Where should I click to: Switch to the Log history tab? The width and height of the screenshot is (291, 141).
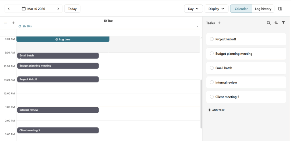[x=263, y=9]
